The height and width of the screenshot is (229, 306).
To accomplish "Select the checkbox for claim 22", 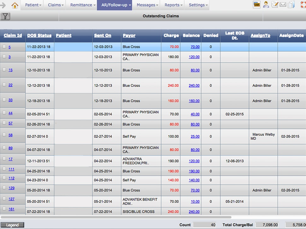I will [4, 85].
